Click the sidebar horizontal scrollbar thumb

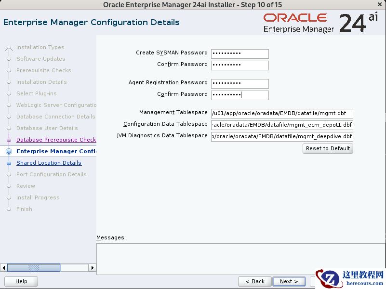point(34,268)
